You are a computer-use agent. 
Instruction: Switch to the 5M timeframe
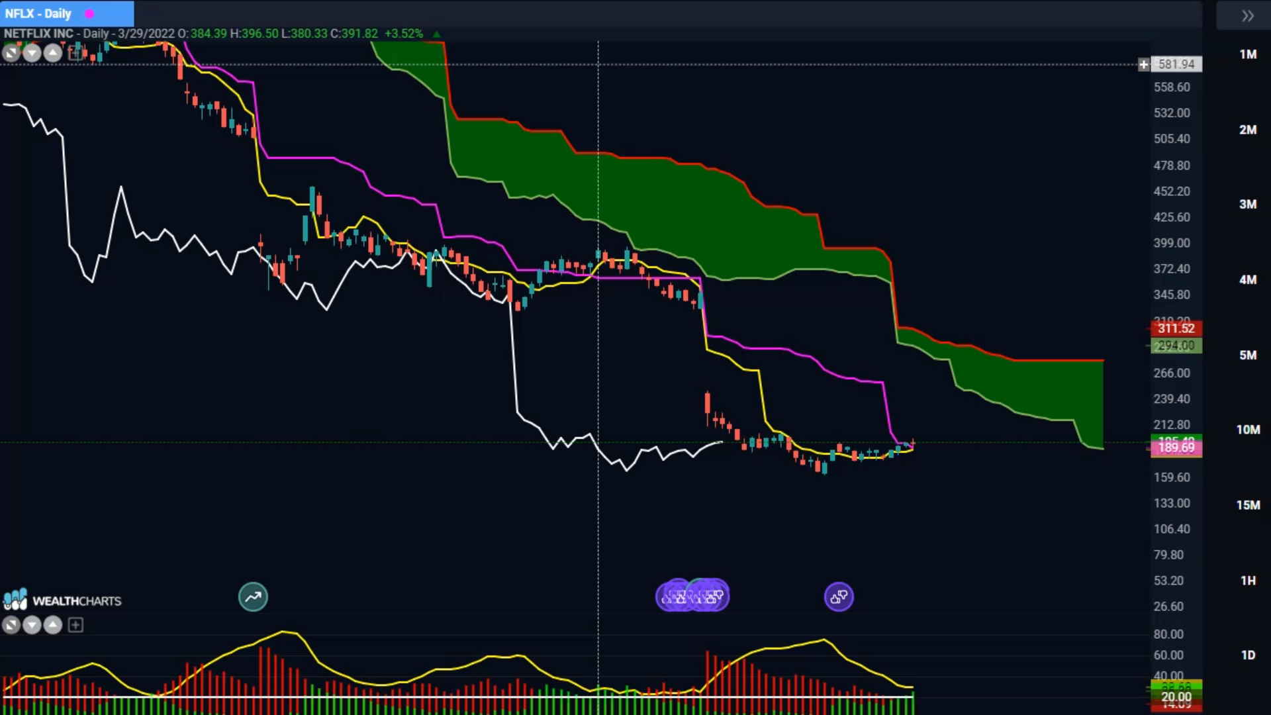click(1248, 356)
